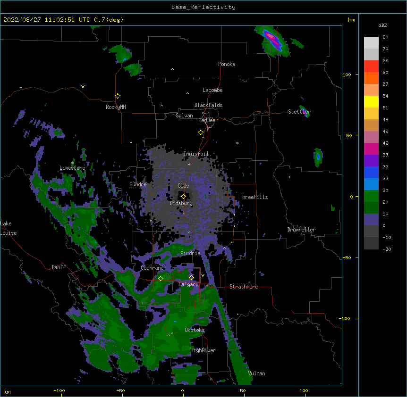Select the yellow diamond radar site marker near Olds
The image size is (407, 397).
click(x=184, y=197)
